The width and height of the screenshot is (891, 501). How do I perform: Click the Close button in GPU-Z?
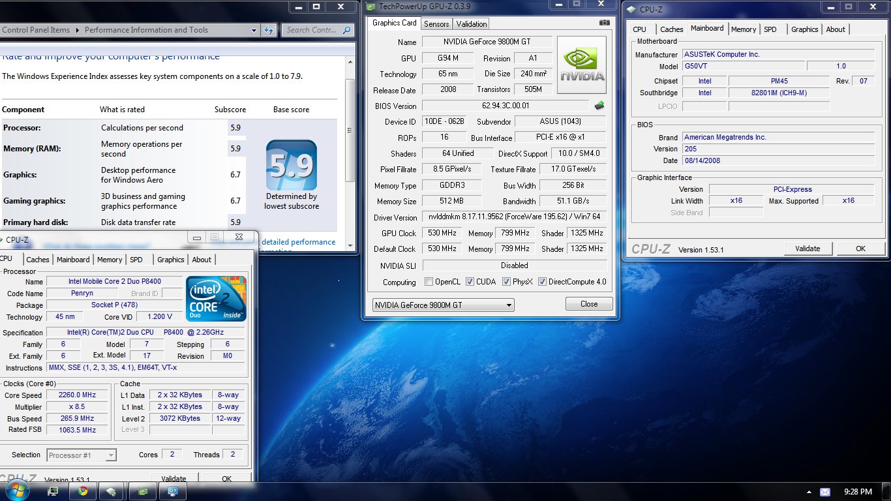point(589,304)
